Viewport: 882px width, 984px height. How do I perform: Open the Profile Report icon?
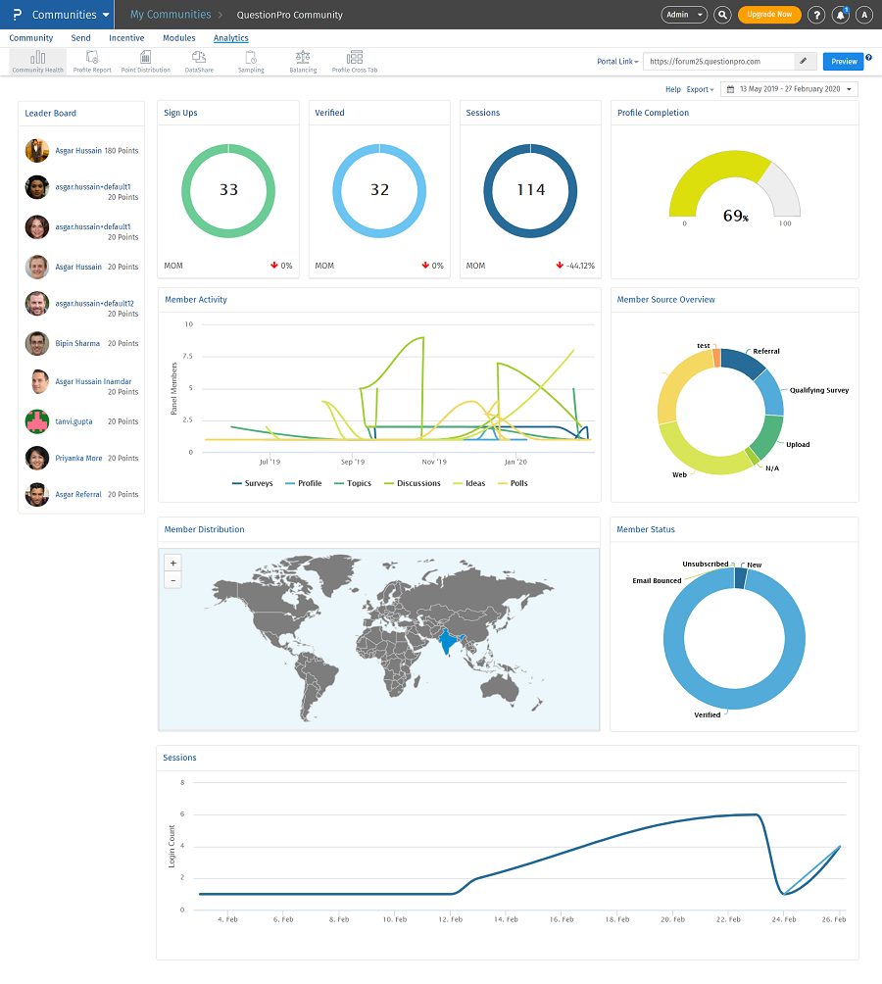[92, 62]
